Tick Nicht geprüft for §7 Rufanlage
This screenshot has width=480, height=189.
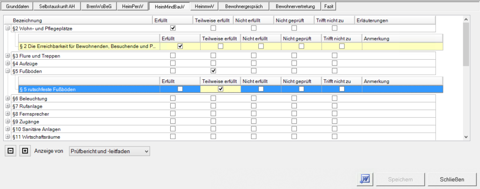coord(294,106)
